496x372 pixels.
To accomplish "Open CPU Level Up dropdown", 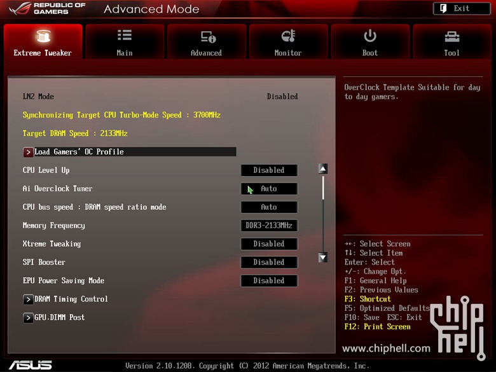I will click(269, 170).
